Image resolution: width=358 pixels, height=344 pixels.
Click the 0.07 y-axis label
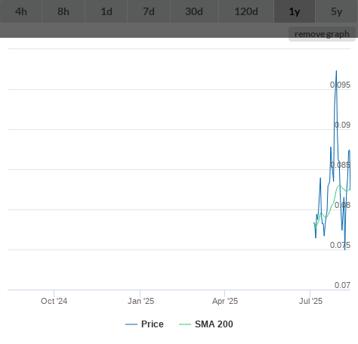(x=342, y=285)
